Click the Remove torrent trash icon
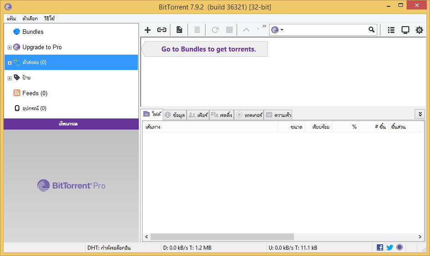This screenshot has width=430, height=256. pos(197,30)
